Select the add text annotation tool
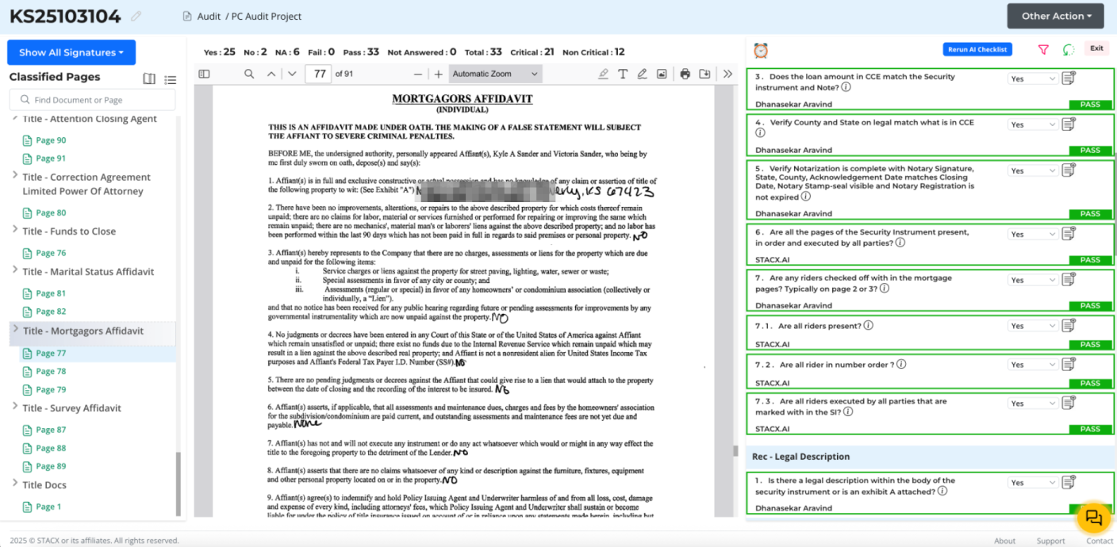Image resolution: width=1117 pixels, height=547 pixels. click(x=623, y=74)
